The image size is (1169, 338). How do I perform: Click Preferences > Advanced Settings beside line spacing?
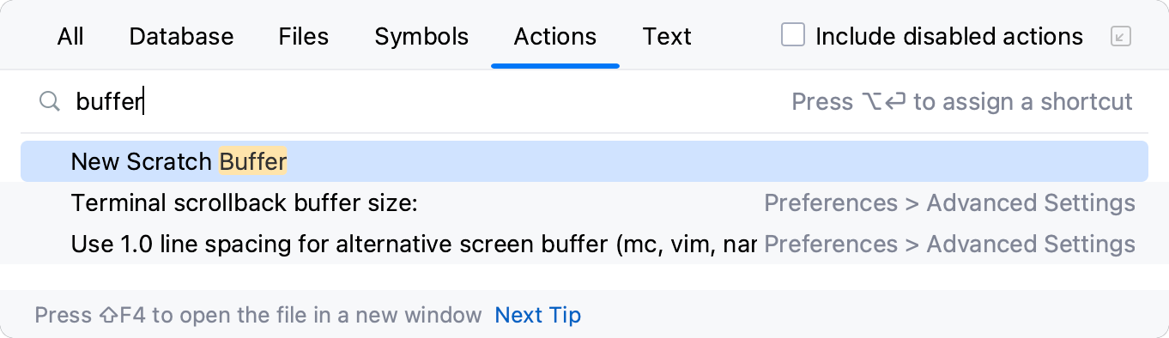coord(949,244)
